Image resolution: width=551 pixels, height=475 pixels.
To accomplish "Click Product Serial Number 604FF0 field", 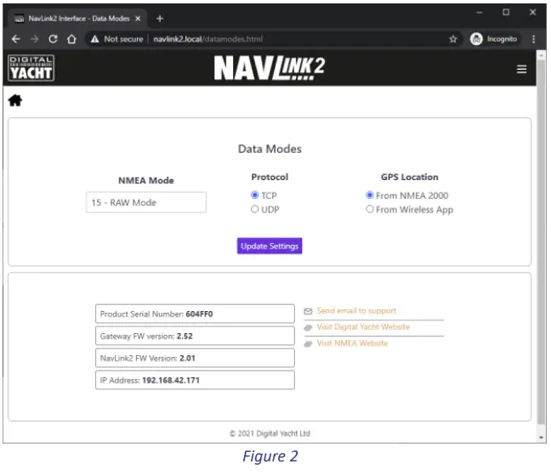I will [x=195, y=314].
